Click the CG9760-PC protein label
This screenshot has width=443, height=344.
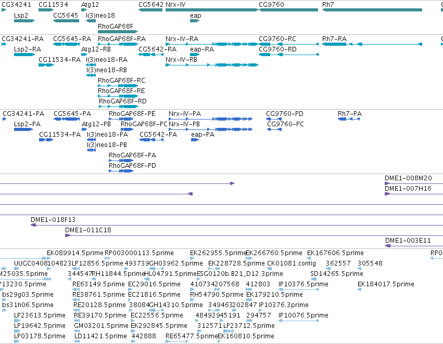click(285, 124)
